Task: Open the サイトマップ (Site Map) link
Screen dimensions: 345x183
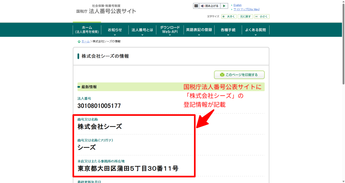Action: pos(246,9)
